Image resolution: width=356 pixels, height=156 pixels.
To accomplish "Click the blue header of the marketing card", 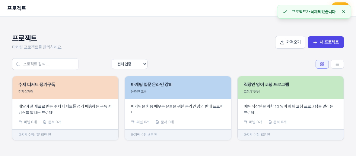I will [x=178, y=88].
